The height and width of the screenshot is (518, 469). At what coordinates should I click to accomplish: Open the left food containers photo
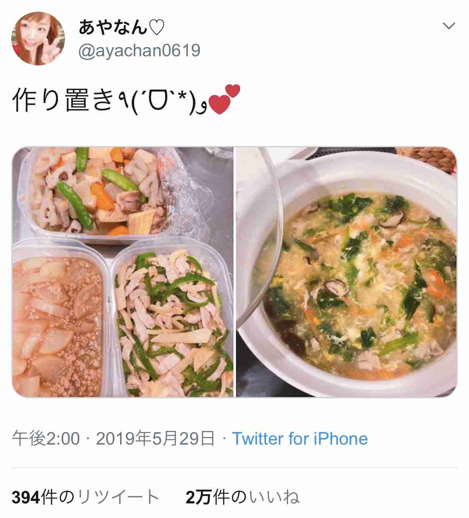click(x=123, y=272)
